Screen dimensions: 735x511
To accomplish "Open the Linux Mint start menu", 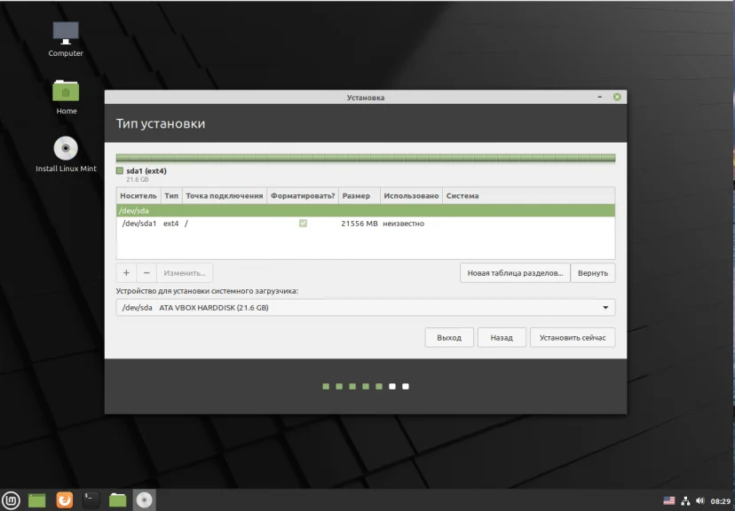I will tap(12, 499).
